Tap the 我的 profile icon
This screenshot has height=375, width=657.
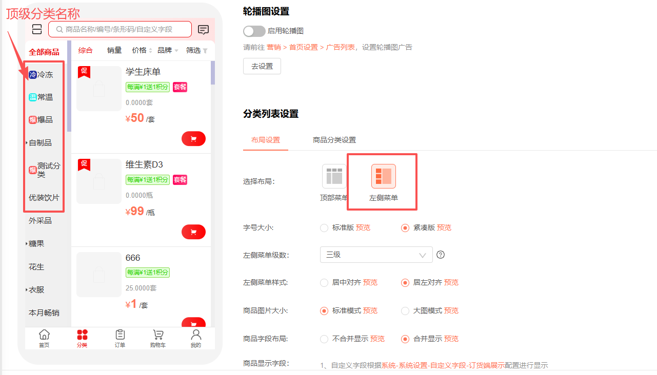196,335
